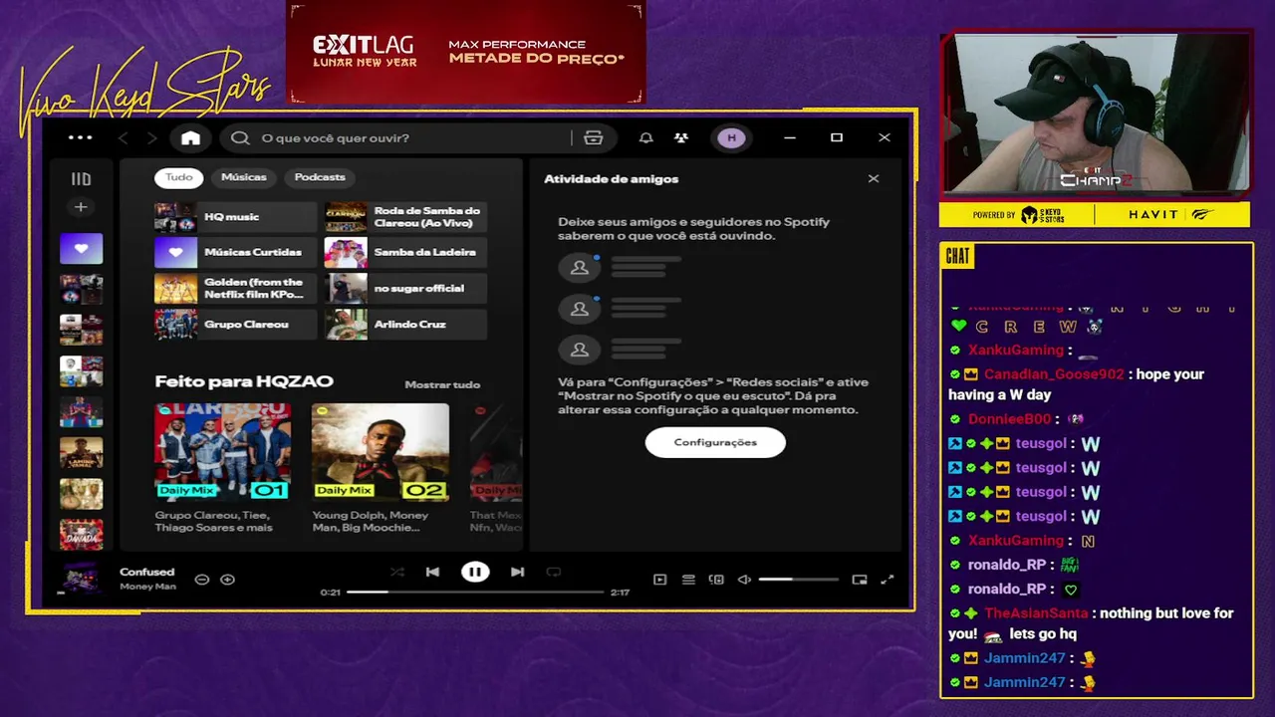
Task: Enter full screen player icon
Action: pos(888,580)
